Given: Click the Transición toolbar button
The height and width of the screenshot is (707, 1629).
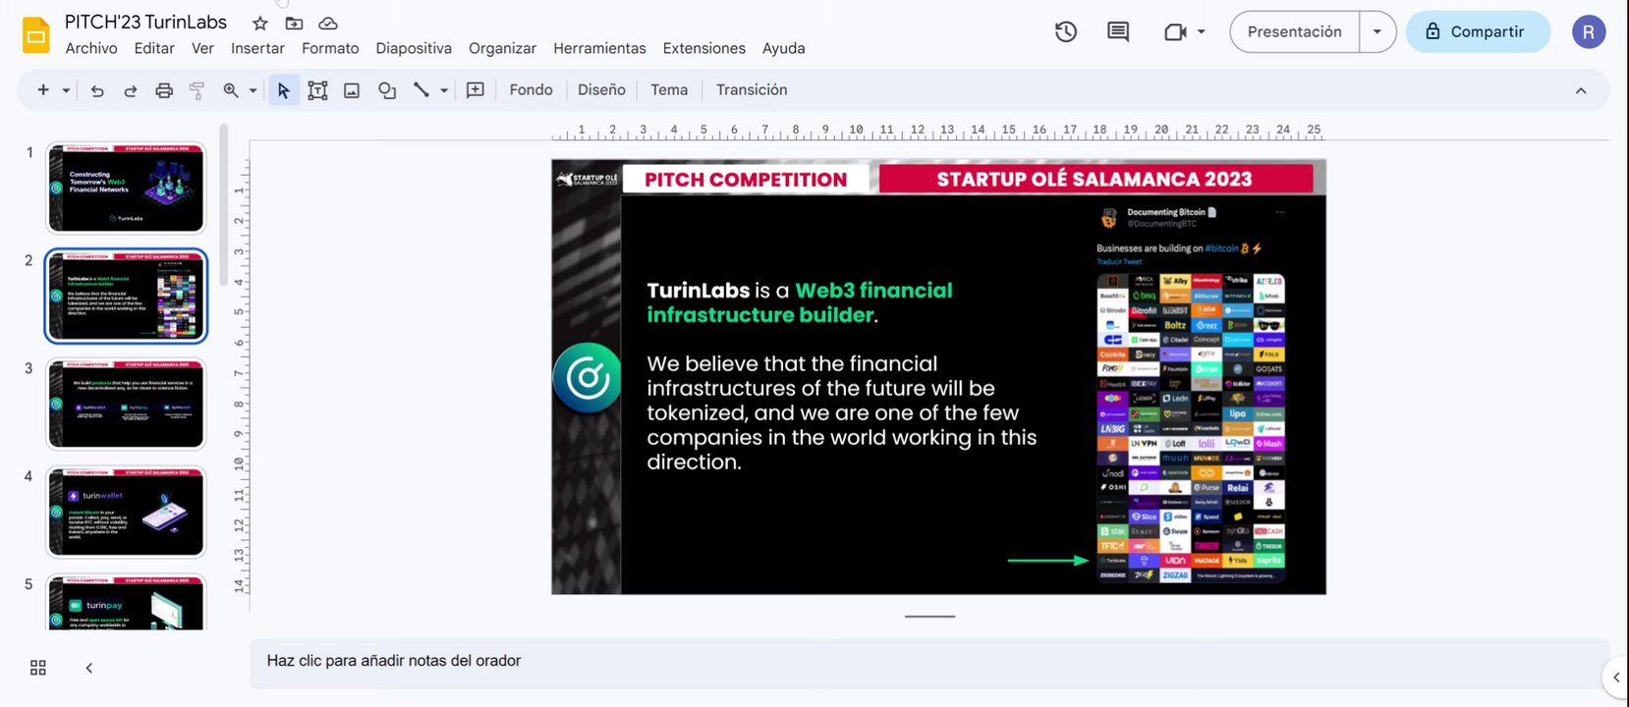Looking at the screenshot, I should click(752, 89).
